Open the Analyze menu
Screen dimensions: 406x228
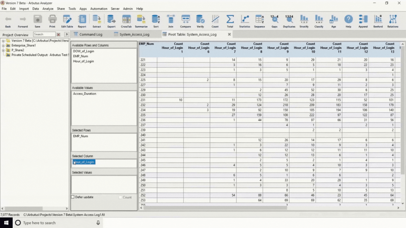point(48,9)
